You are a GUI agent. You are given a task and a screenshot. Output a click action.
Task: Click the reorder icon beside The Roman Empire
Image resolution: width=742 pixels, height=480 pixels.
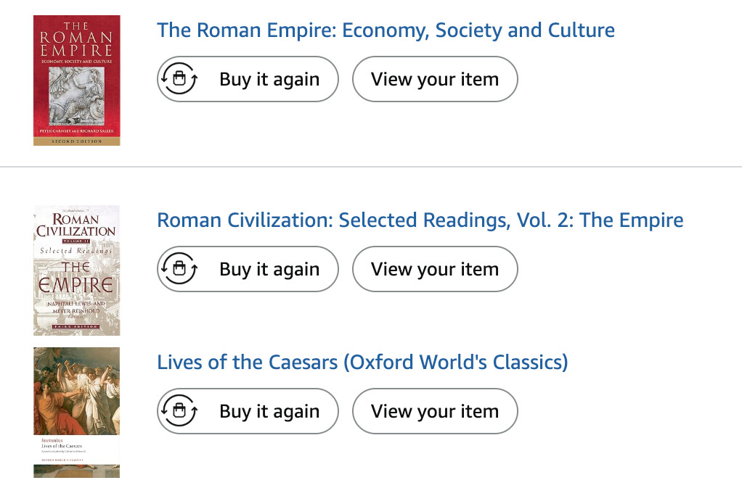coord(179,79)
